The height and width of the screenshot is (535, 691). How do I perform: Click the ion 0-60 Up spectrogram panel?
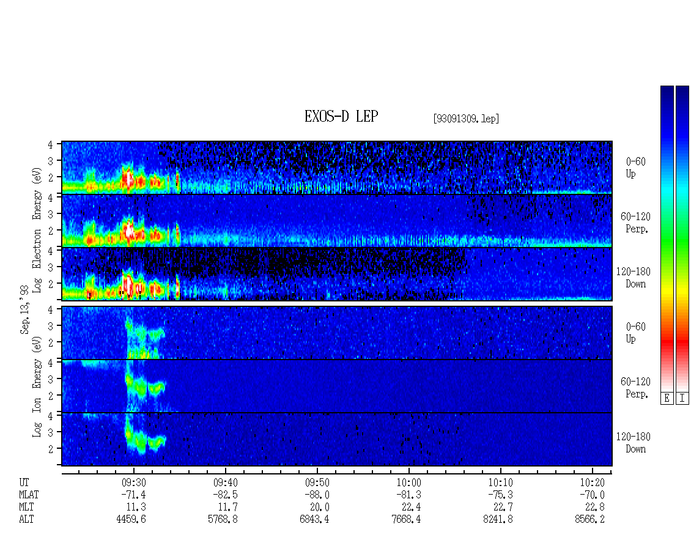337,333
